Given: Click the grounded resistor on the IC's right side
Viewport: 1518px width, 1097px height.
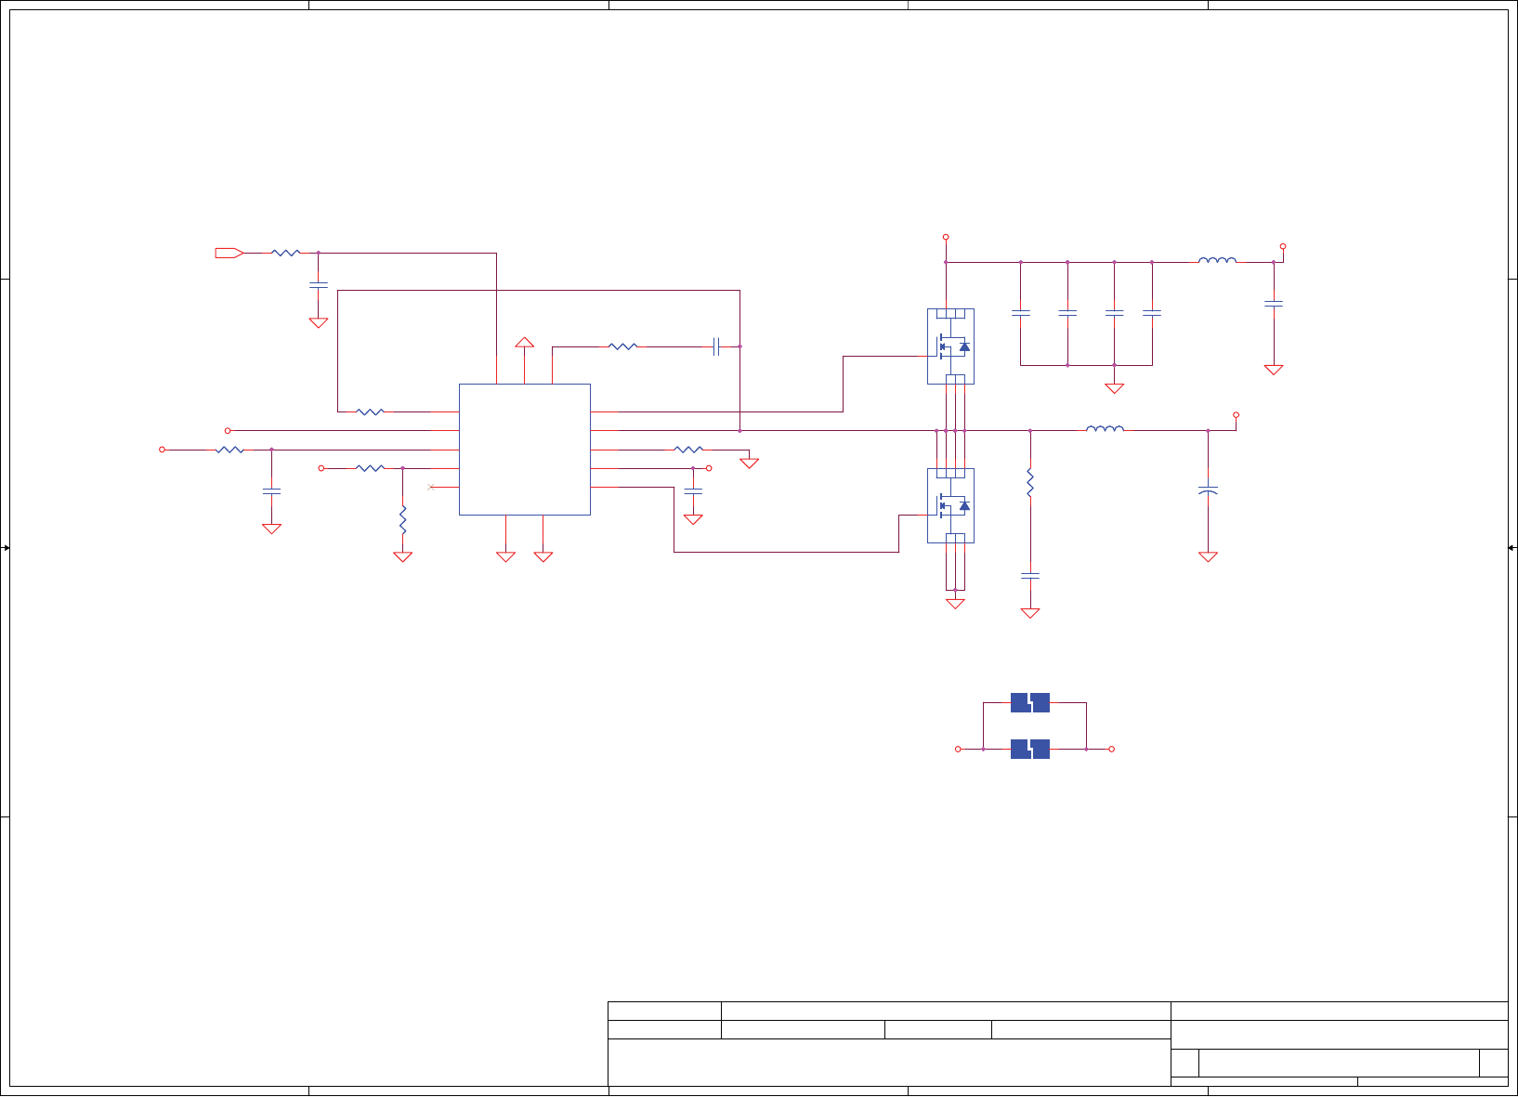Looking at the screenshot, I should 688,450.
